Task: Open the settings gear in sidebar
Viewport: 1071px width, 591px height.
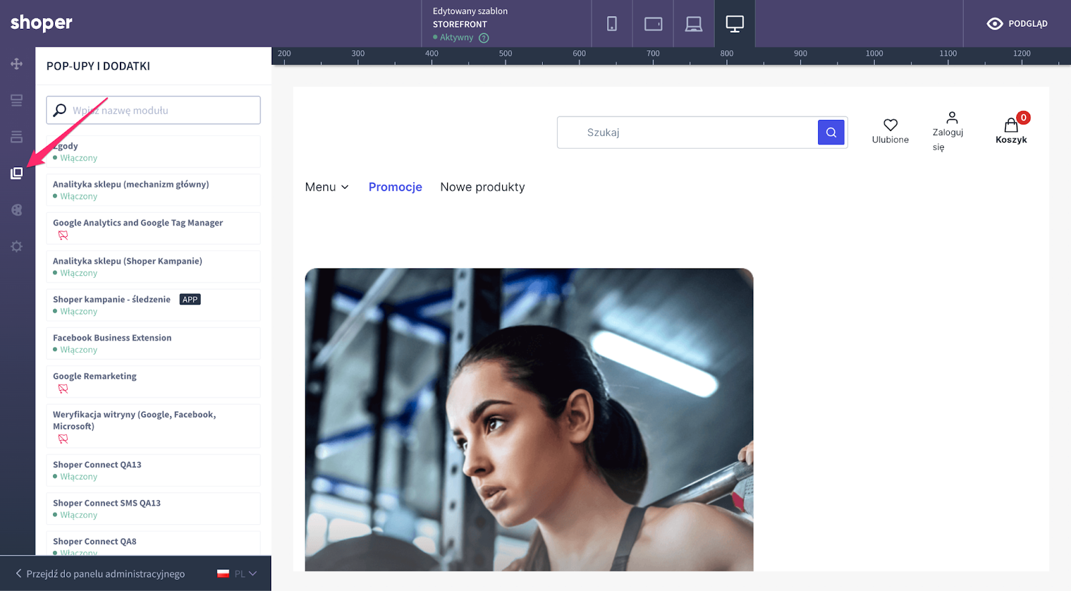Action: tap(17, 246)
